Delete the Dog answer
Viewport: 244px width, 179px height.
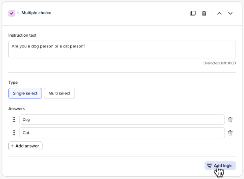[230, 120]
